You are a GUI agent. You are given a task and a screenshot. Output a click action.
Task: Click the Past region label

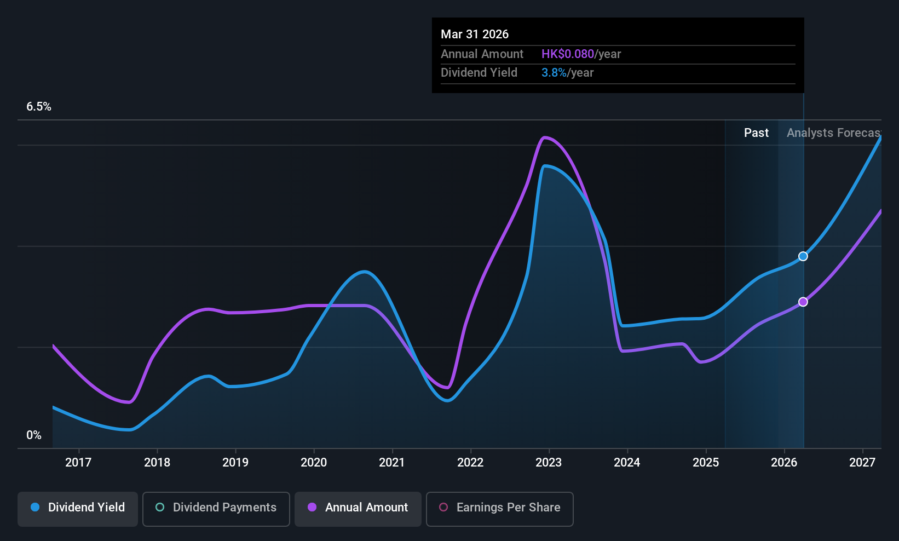tap(756, 133)
